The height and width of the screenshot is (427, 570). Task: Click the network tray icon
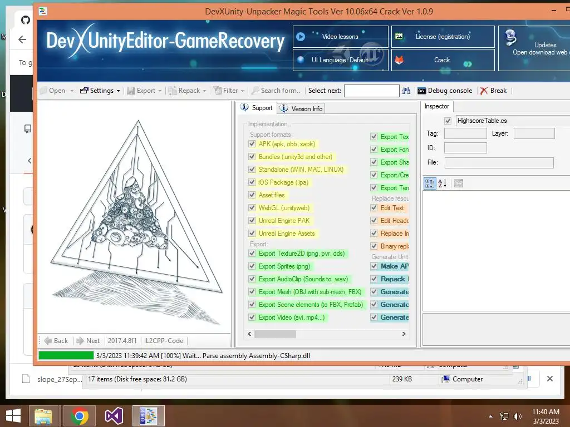point(504,416)
